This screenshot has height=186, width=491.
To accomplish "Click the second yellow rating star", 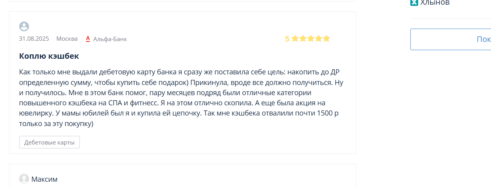I will click(x=303, y=38).
